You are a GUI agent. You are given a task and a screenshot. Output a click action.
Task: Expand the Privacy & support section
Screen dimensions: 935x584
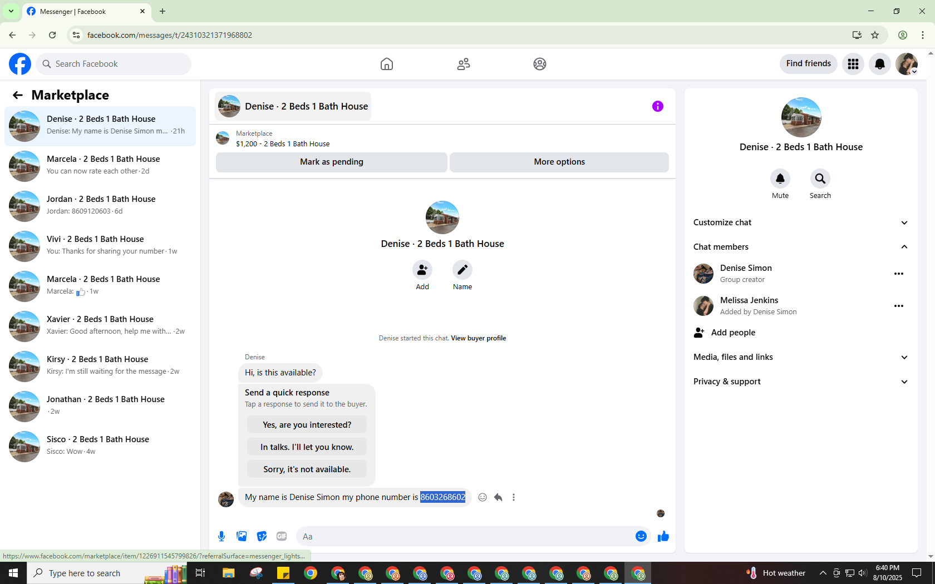tap(801, 382)
